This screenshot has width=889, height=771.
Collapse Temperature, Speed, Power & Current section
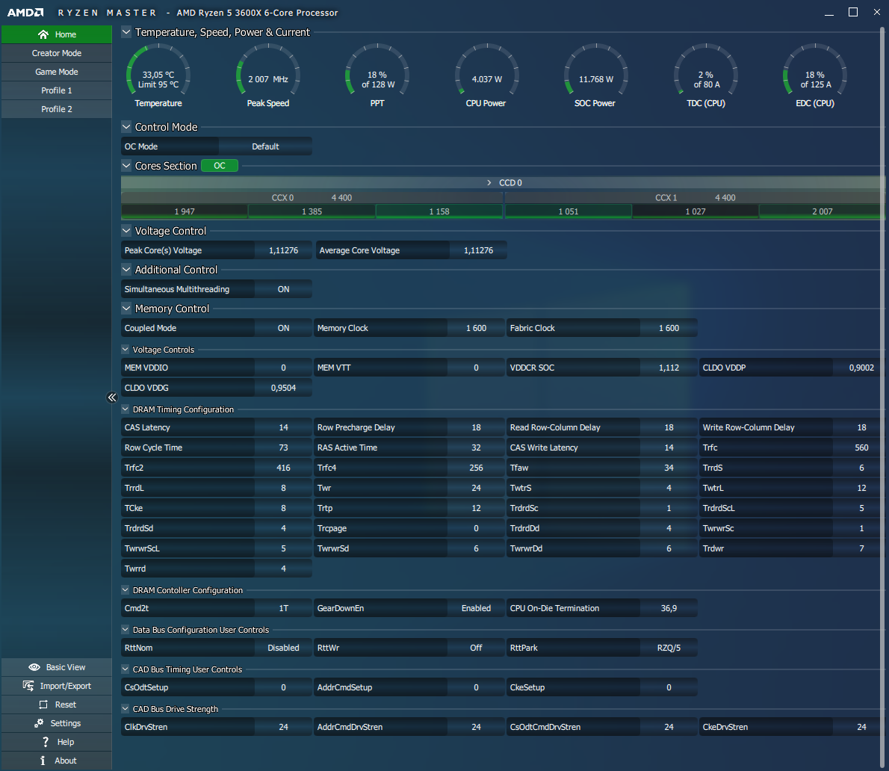[126, 32]
